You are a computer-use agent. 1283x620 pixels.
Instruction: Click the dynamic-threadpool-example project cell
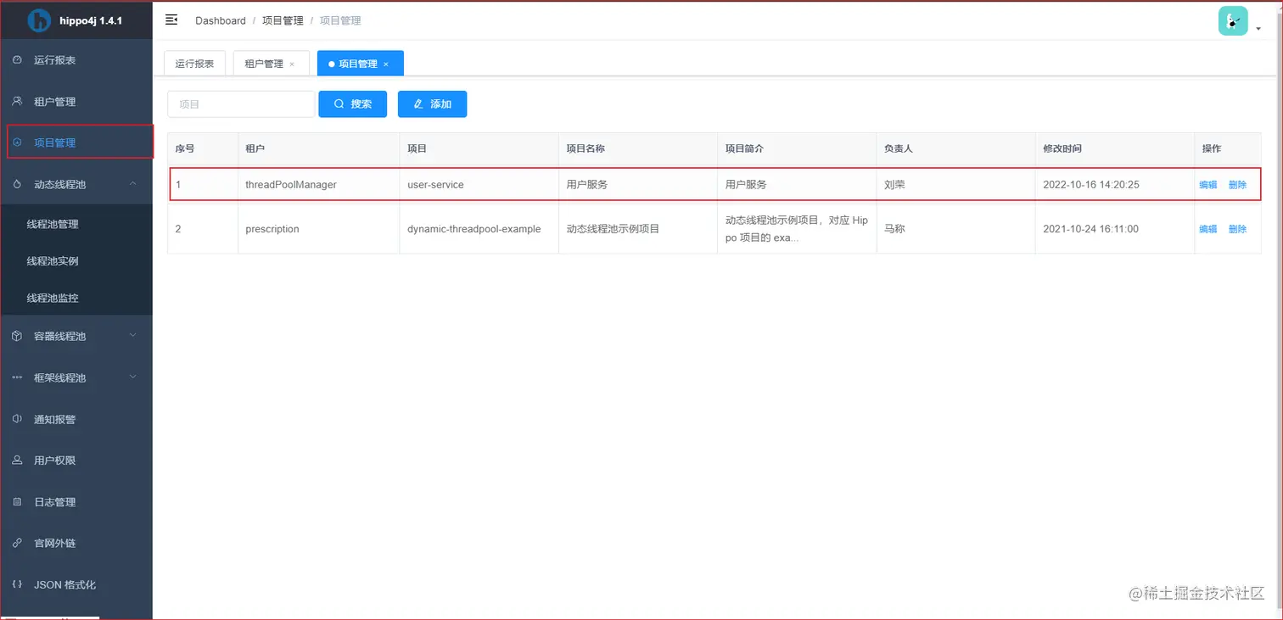479,229
